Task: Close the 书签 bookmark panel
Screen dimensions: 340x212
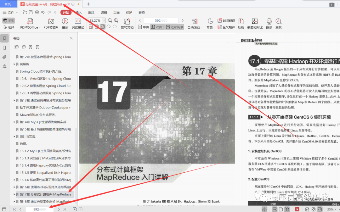Action: [x=71, y=38]
